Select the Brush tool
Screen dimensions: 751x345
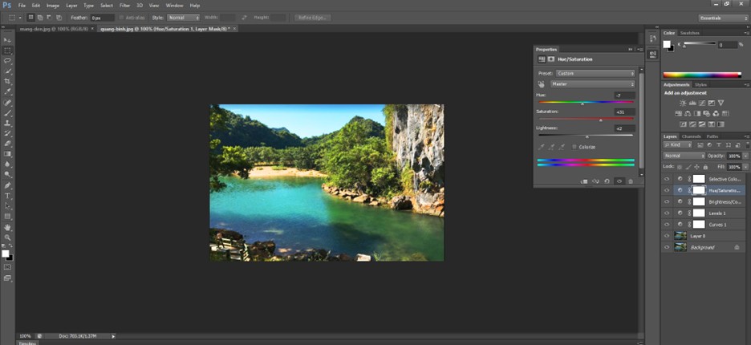point(7,112)
